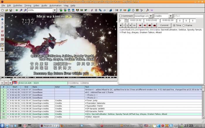Open the Automation menu
The height and width of the screenshot is (128, 205).
click(x=55, y=6)
